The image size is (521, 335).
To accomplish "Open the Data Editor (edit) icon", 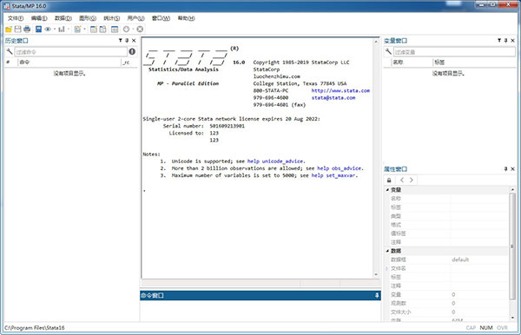I will click(x=94, y=30).
